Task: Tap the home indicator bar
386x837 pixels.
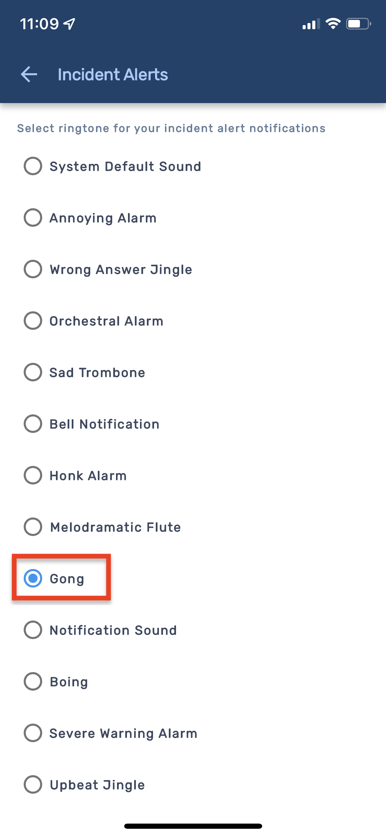Action: [193, 826]
